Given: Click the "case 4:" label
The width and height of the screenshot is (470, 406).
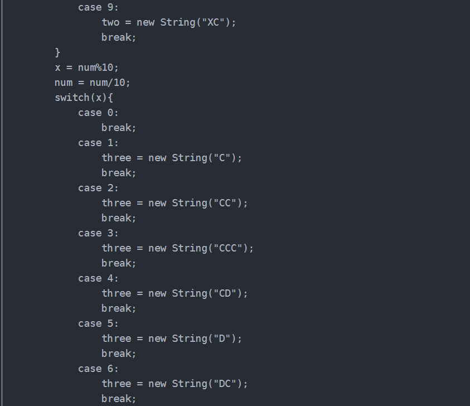Looking at the screenshot, I should [x=98, y=278].
